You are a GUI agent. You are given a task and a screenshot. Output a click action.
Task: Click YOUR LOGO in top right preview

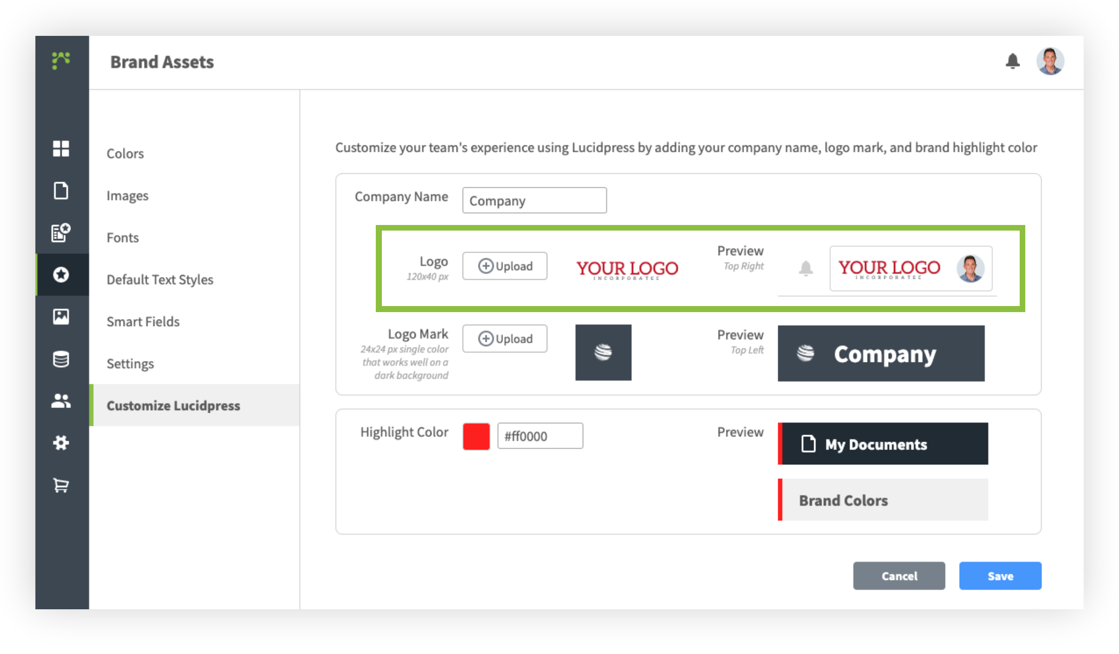[x=889, y=269]
